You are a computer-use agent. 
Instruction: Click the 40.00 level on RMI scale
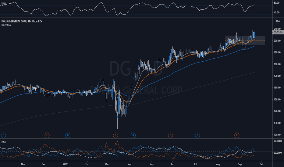[276, 12]
